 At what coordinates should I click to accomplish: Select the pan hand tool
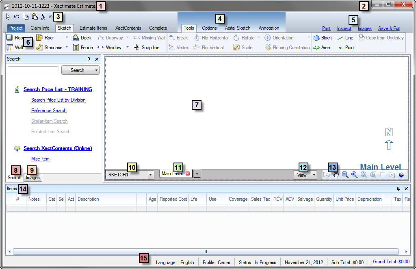click(336, 175)
